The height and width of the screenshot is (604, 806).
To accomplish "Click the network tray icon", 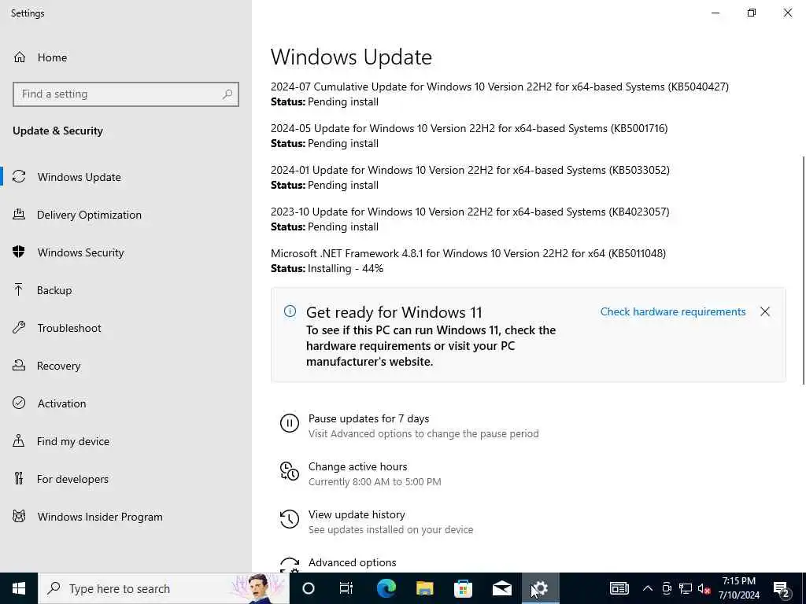I will 686,588.
